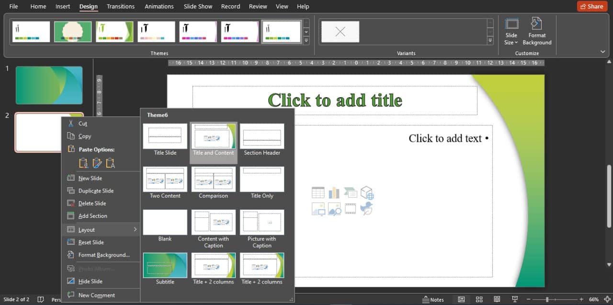613x305 pixels.
Task: Toggle the Notes pane in status bar
Action: click(x=433, y=299)
